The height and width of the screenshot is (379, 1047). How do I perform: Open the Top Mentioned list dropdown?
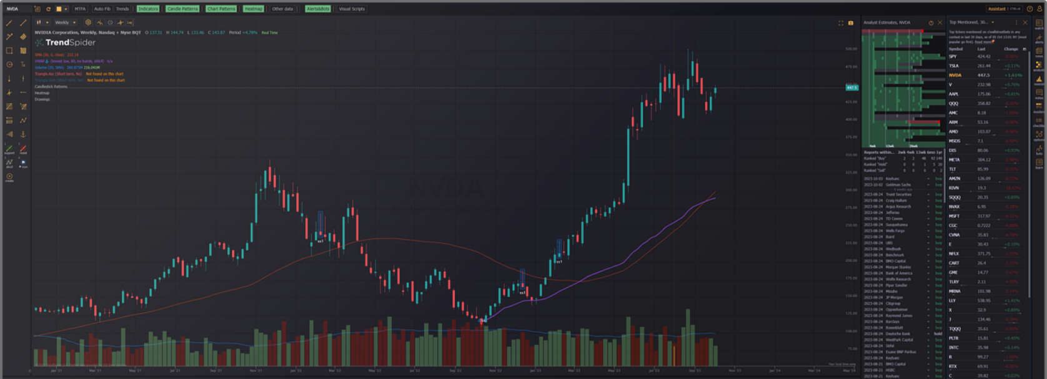click(993, 22)
